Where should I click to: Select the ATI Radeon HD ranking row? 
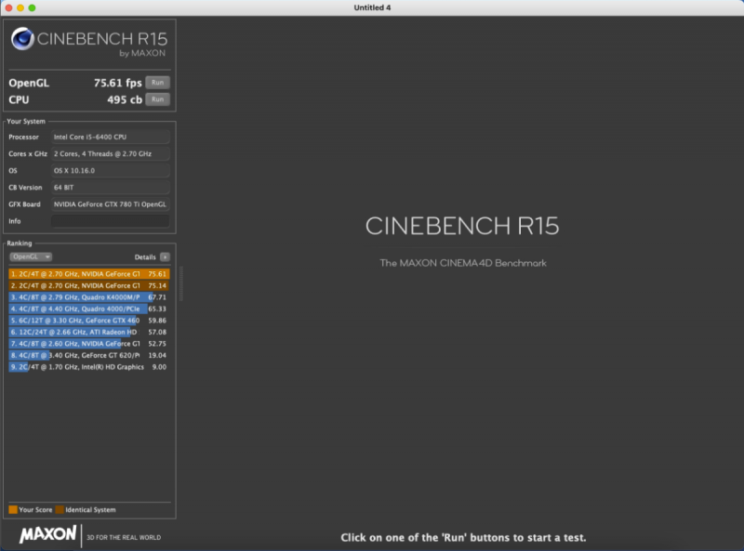[88, 332]
